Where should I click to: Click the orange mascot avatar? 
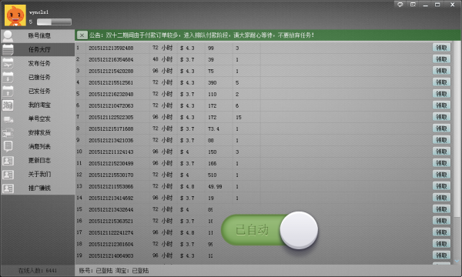15,15
